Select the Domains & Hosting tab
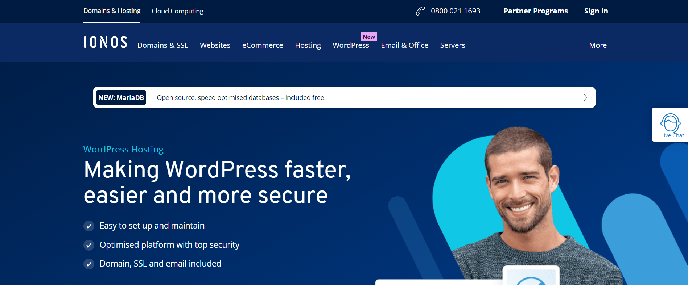This screenshot has width=688, height=285. click(112, 11)
